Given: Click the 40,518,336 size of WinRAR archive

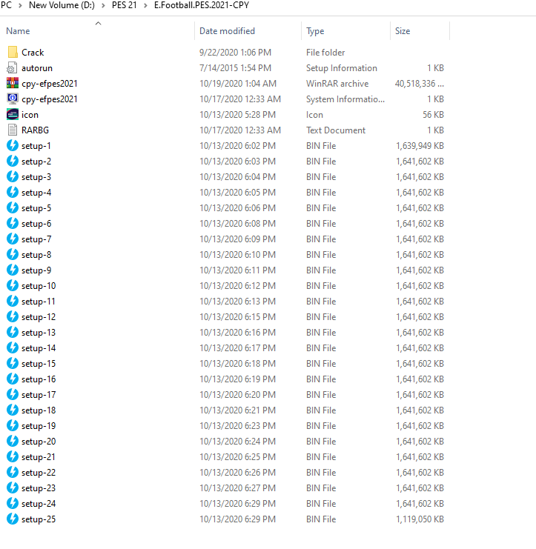Looking at the screenshot, I should tap(420, 83).
